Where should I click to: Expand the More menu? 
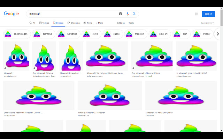[x=100, y=23]
